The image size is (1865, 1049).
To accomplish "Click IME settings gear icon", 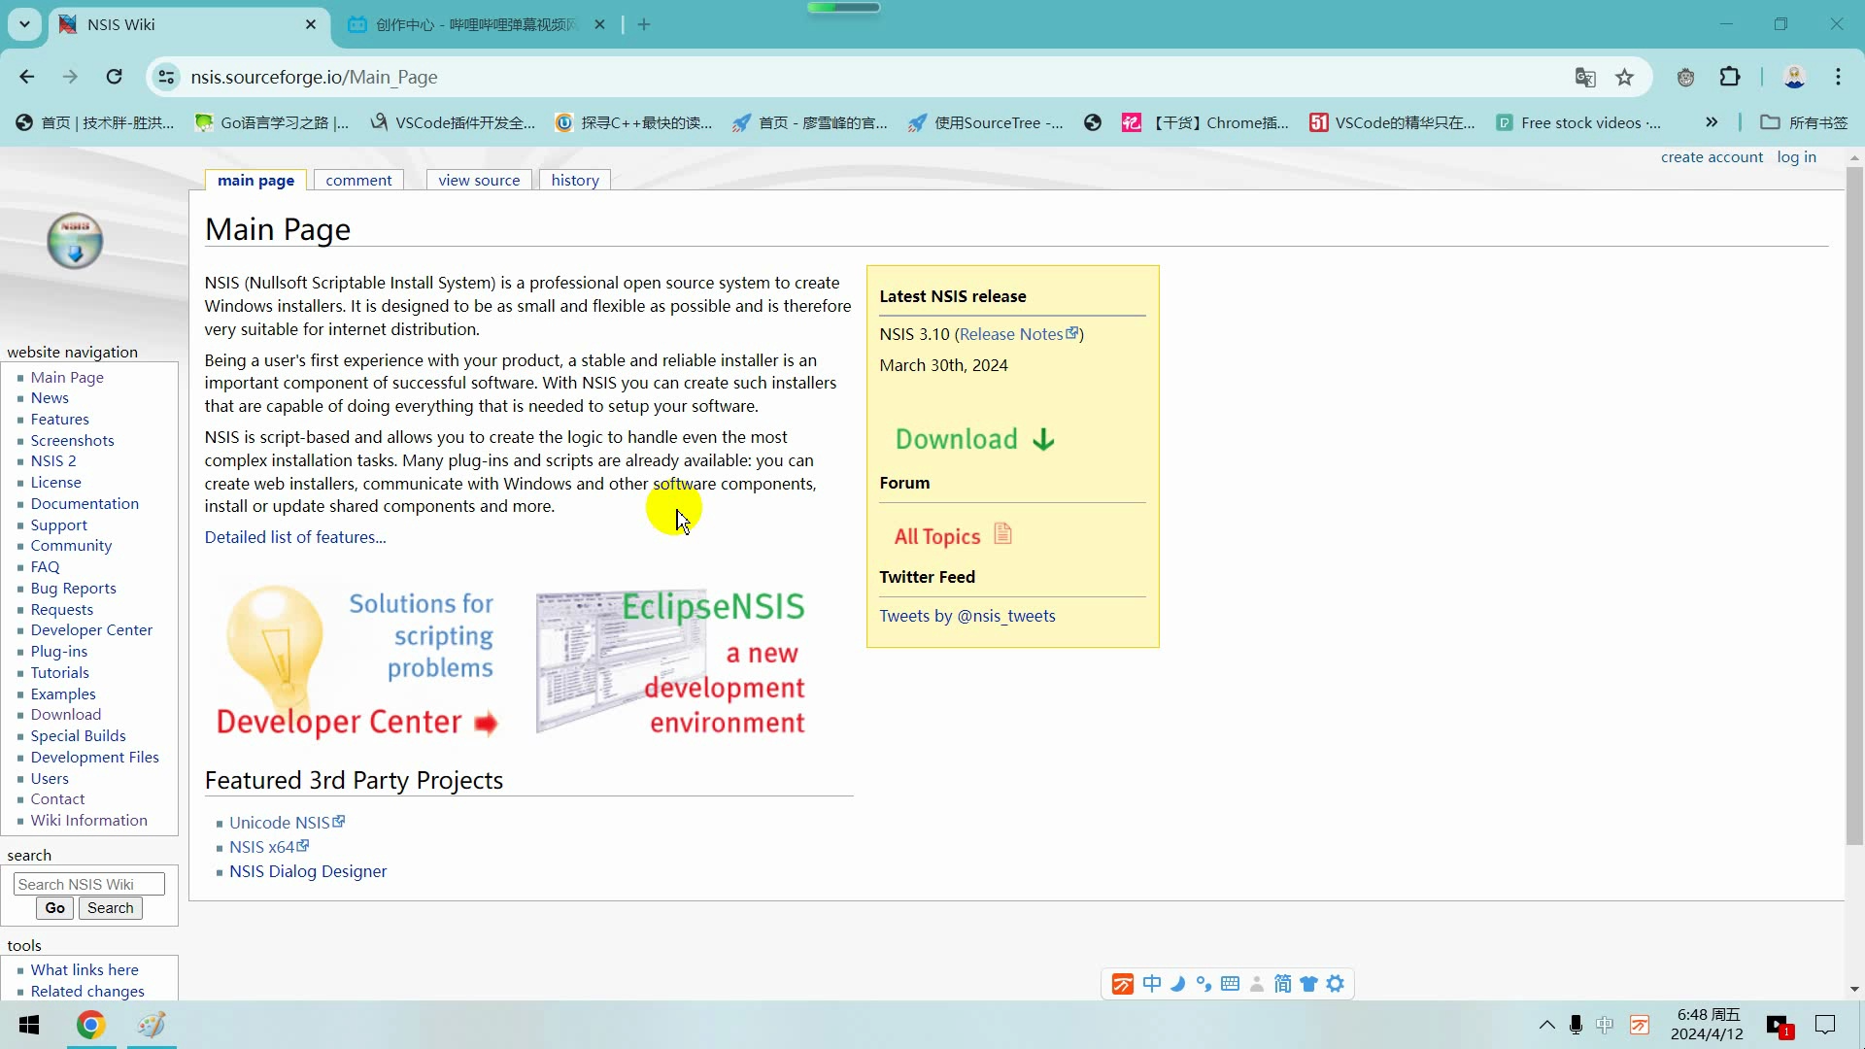I will click(x=1336, y=984).
